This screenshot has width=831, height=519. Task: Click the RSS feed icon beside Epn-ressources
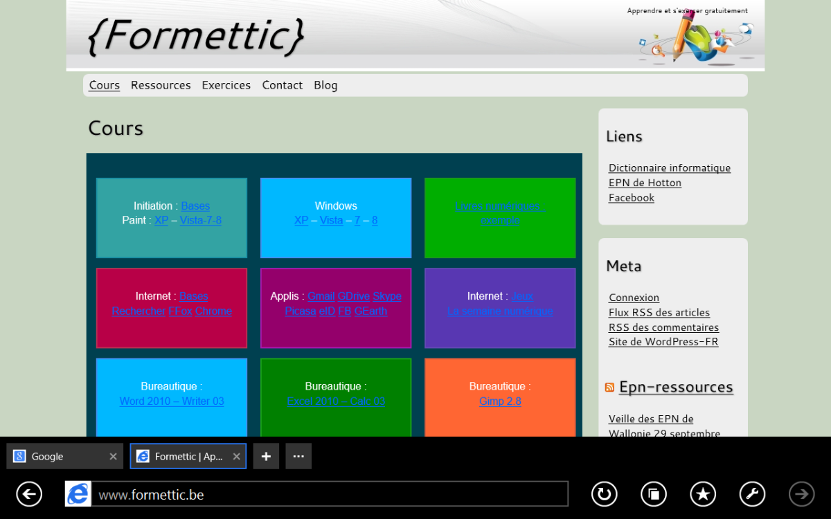coord(609,388)
